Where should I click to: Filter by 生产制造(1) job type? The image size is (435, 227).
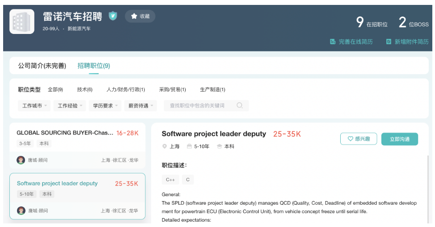pos(212,89)
